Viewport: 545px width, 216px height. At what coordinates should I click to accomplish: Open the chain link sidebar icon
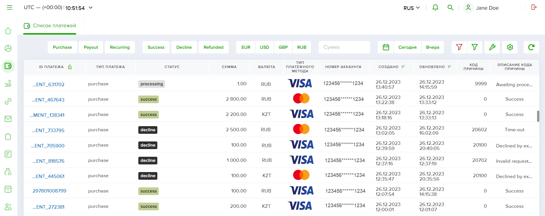coord(8,101)
